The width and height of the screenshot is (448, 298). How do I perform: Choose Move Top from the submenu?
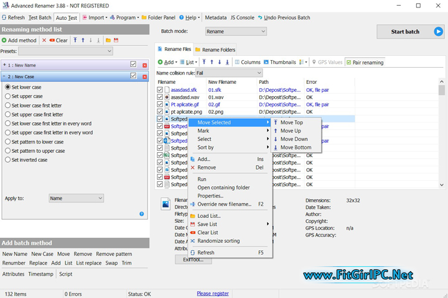pos(291,122)
